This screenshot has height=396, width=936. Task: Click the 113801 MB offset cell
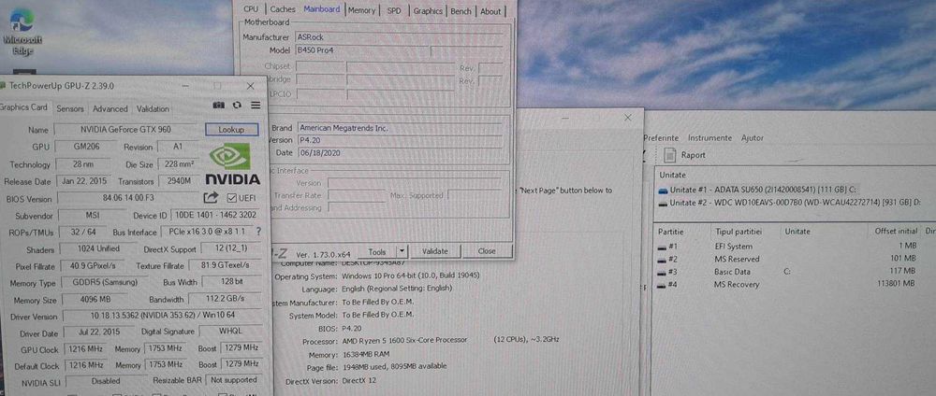(894, 284)
